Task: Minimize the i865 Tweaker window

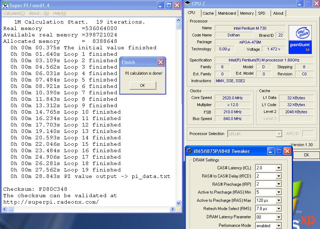Action: [271, 151]
